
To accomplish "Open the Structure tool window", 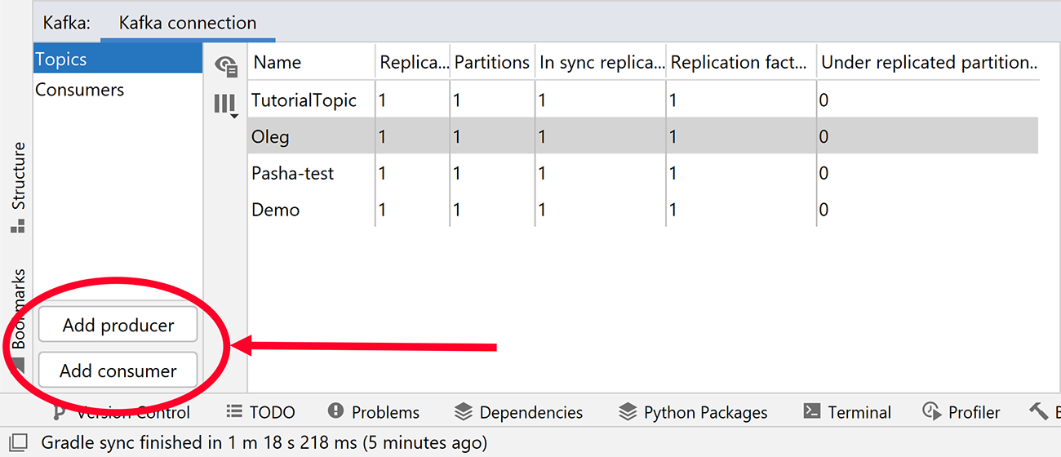I will pyautogui.click(x=18, y=187).
